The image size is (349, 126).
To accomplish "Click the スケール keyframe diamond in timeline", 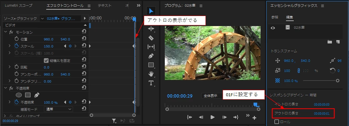I will [x=134, y=46].
